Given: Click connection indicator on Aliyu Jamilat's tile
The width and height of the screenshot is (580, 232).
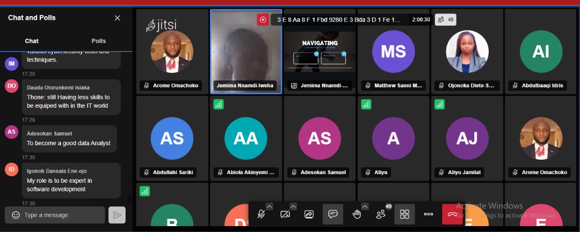Looking at the screenshot, I should (439, 104).
